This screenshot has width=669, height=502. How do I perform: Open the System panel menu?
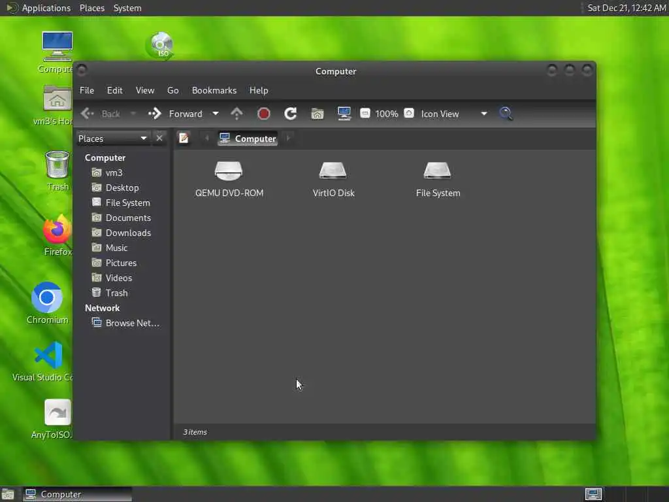tap(127, 8)
